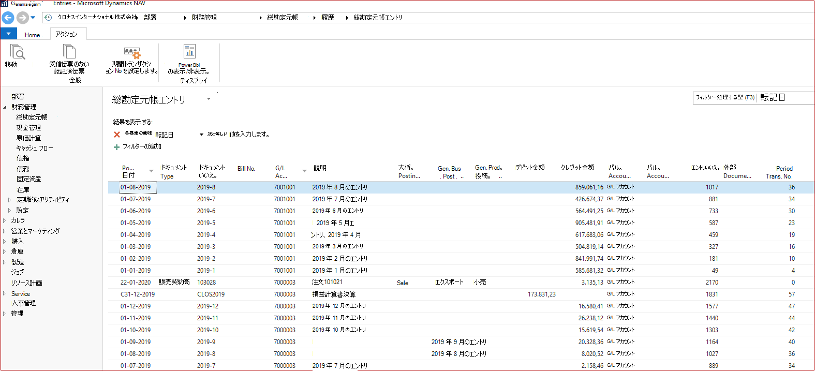Collapse the 財務管理 tree section
815x371 pixels.
pyautogui.click(x=5, y=107)
